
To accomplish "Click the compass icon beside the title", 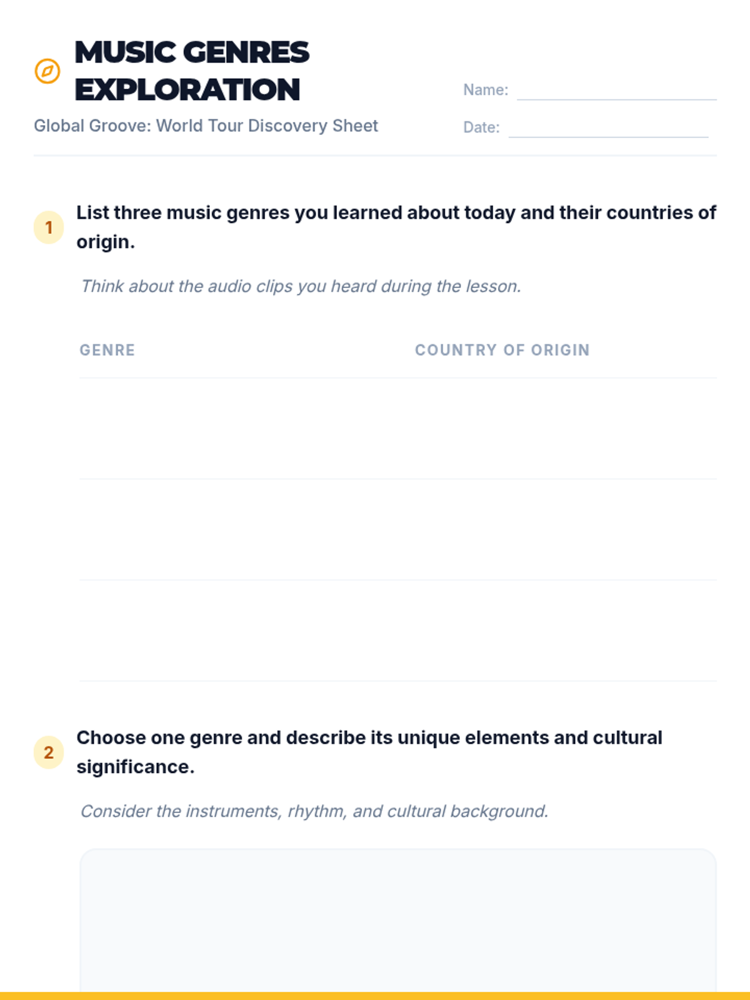I will 47,71.
